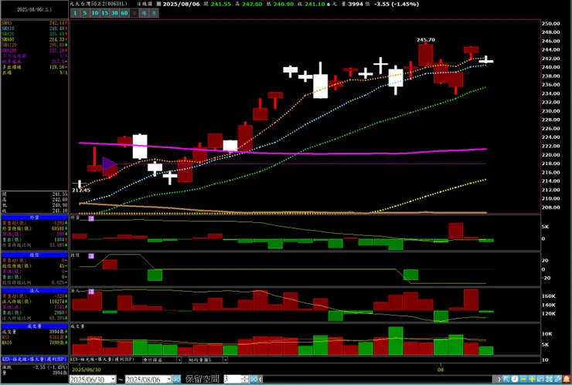Screen dimensions: 572x385
Task: Switch chart to 15-minute interval
Action: point(104,13)
